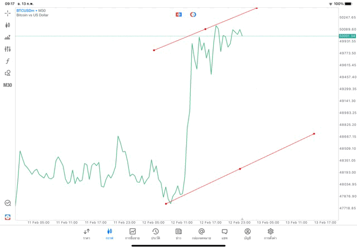Switch to the Quotes (ราคา) tab
This screenshot has height=249, width=357.
tap(86, 233)
